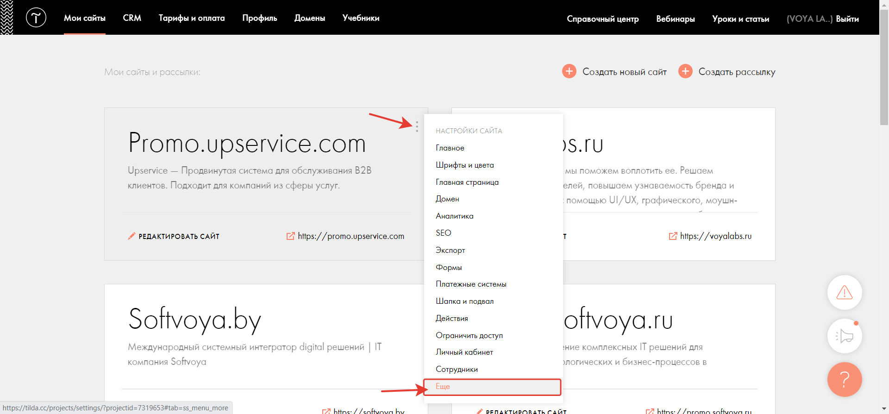889x414 pixels.
Task: Click Создать рассылку
Action: (737, 72)
